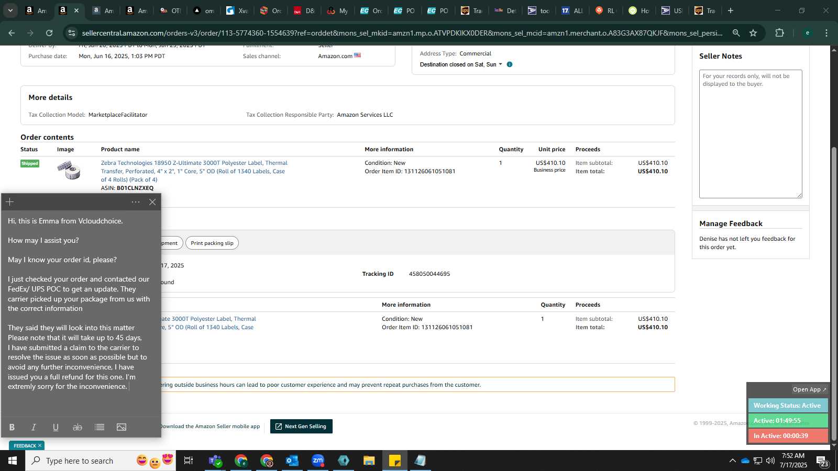Click Working Status: Active bar
The width and height of the screenshot is (838, 471).
[788, 406]
